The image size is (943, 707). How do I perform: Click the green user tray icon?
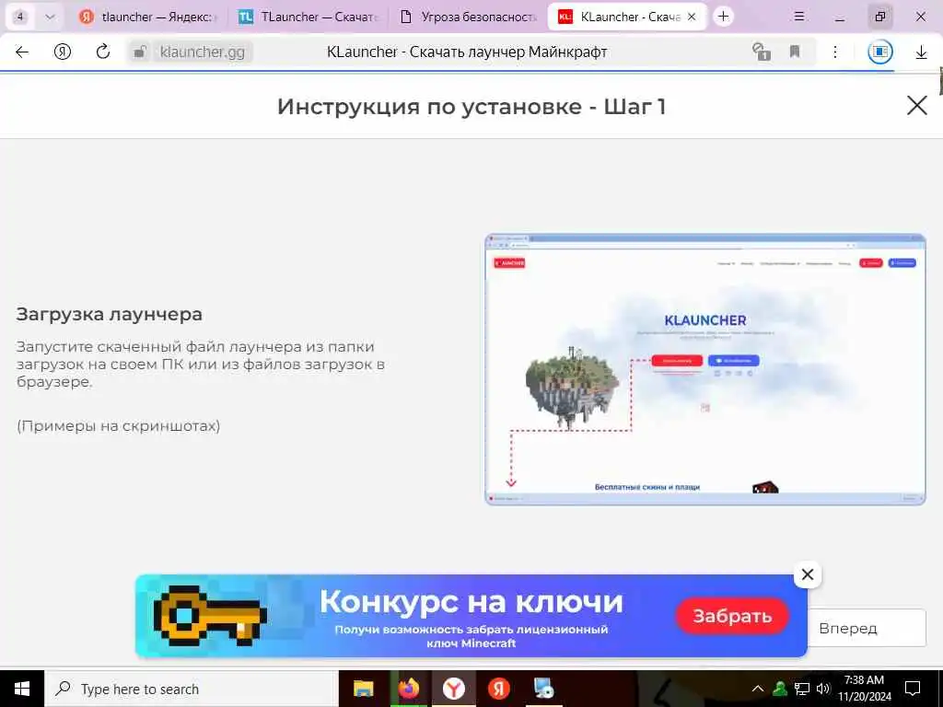pos(779,689)
